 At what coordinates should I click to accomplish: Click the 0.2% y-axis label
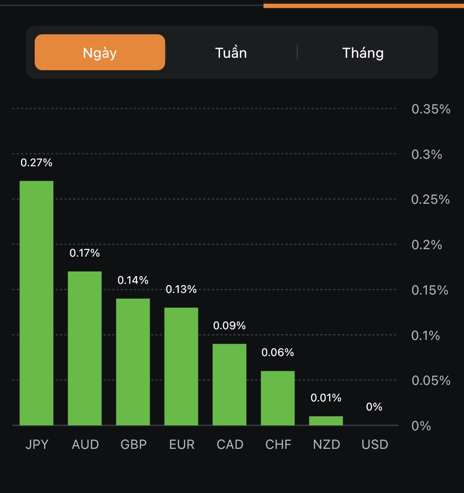[x=426, y=245]
